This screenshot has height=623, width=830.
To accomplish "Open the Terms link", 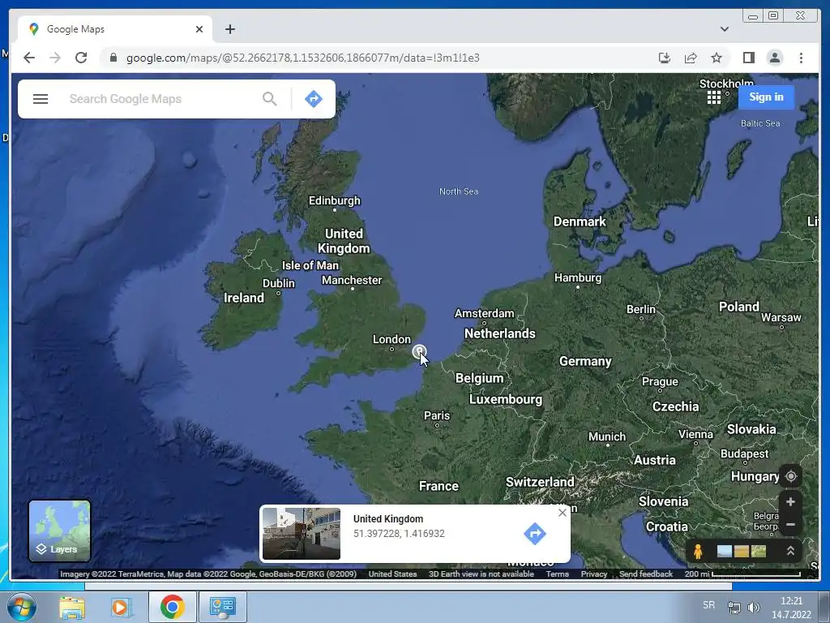I will click(558, 574).
